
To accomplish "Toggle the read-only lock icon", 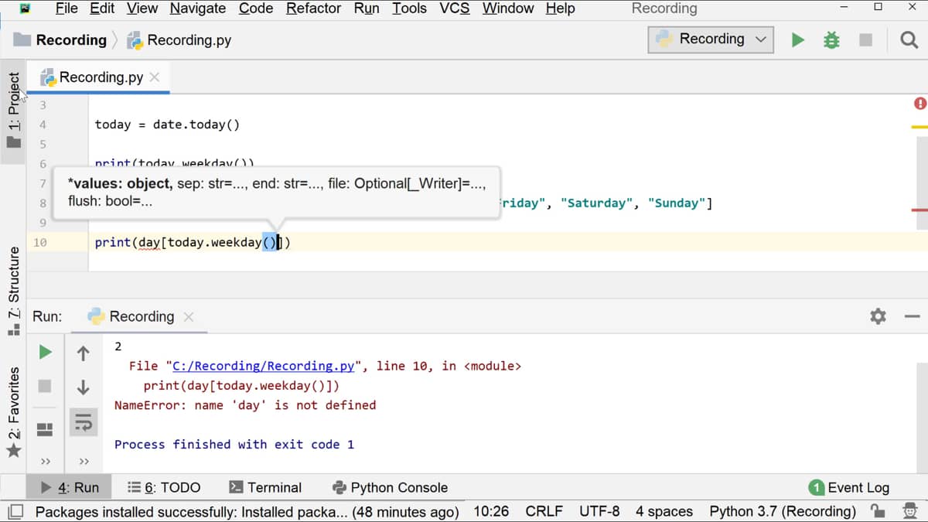I will pos(878,511).
